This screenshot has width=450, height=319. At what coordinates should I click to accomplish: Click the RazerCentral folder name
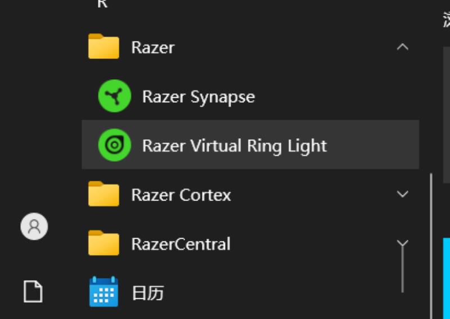point(181,244)
